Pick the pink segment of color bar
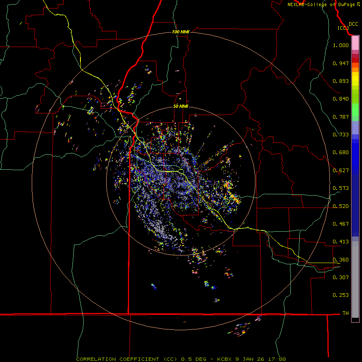 355,43
